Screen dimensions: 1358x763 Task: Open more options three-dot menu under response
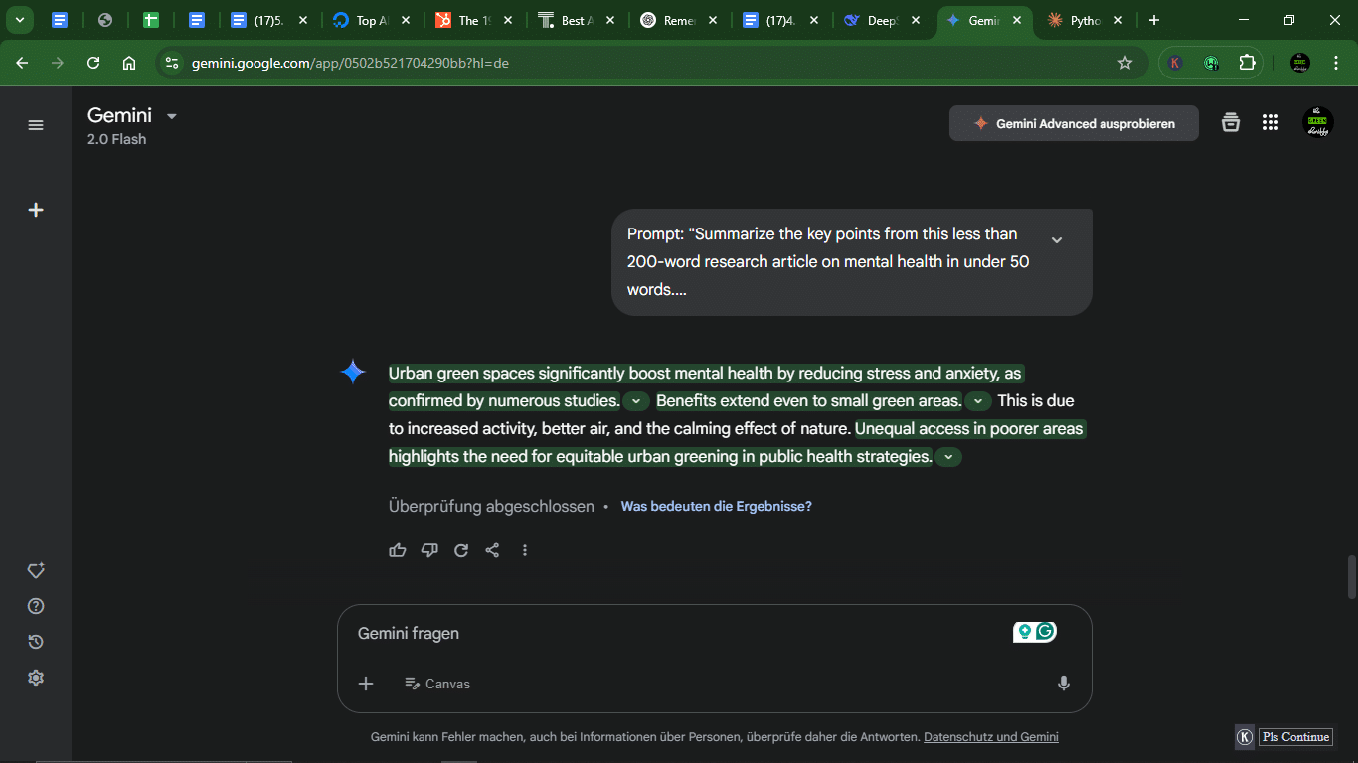click(525, 550)
